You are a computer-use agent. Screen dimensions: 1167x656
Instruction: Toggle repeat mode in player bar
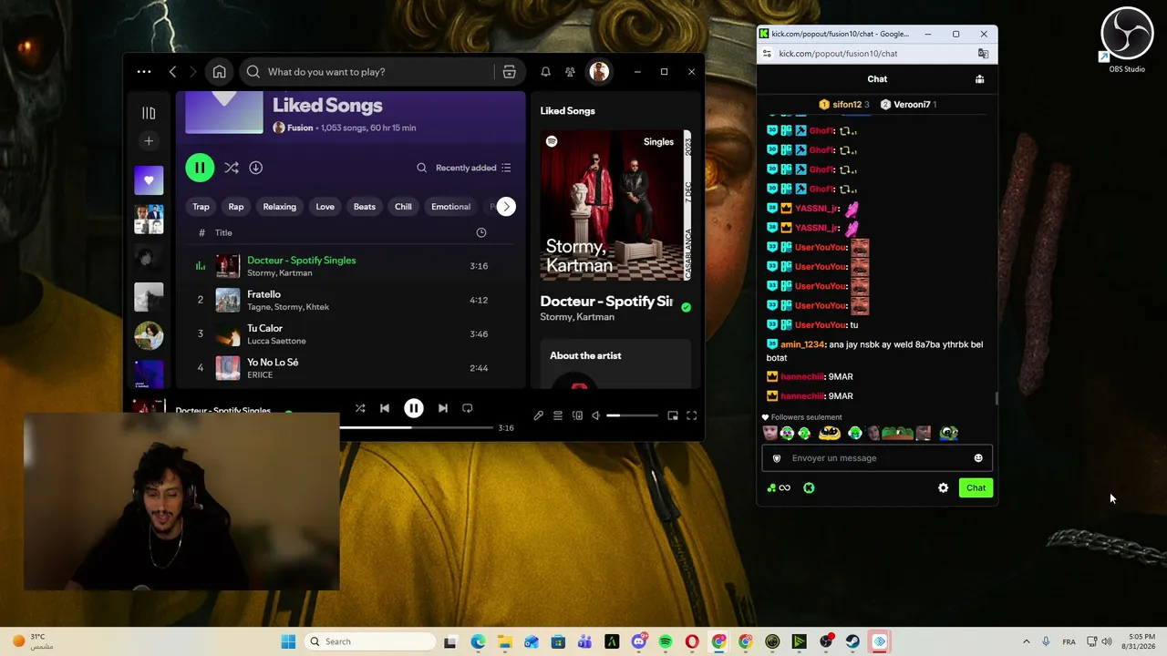pyautogui.click(x=467, y=408)
